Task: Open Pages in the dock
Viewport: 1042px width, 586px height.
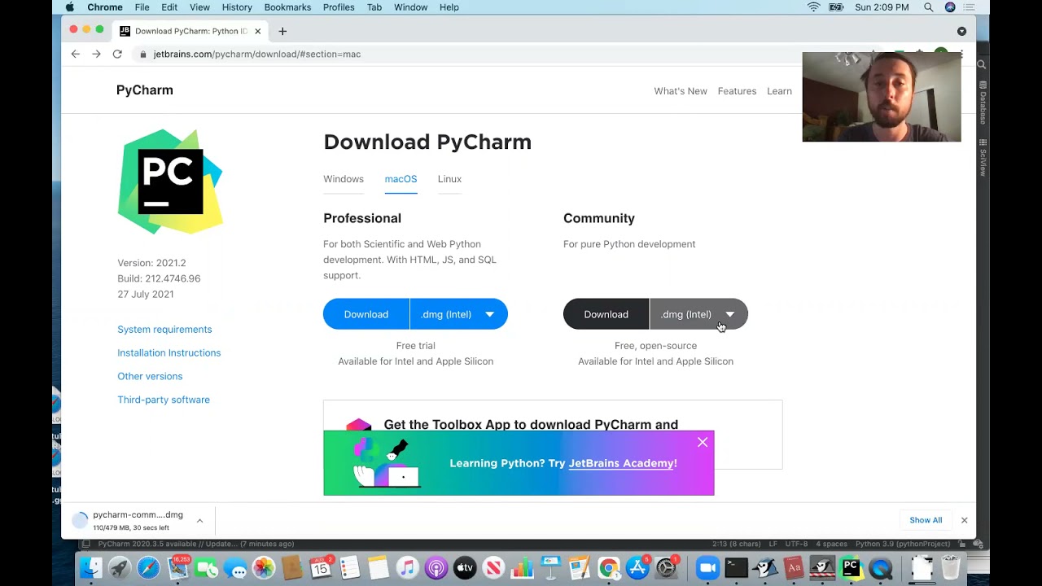Action: point(579,567)
